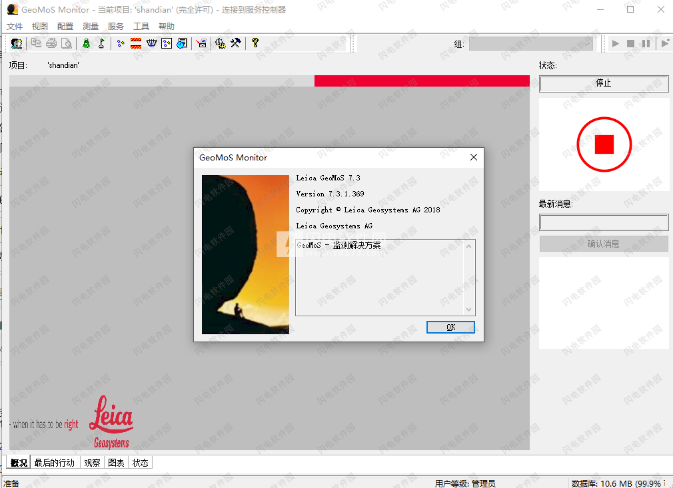Click the boxed blue dots point group icon

point(167,43)
